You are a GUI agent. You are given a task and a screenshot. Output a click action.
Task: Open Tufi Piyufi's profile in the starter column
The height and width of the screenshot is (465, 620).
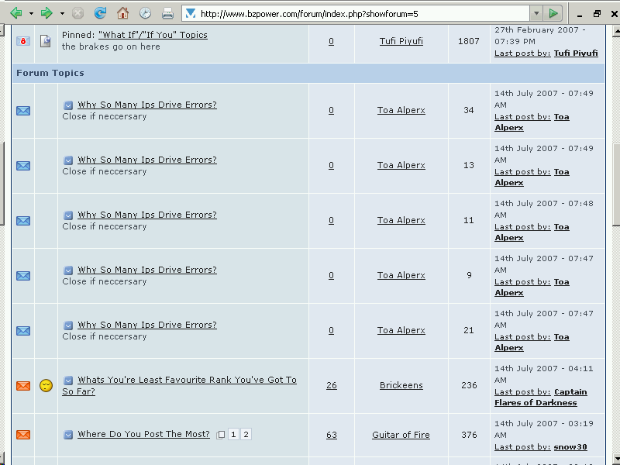(x=401, y=41)
